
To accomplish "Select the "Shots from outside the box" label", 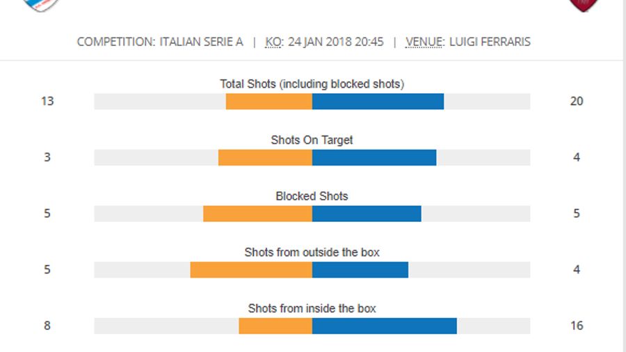I will coord(312,252).
